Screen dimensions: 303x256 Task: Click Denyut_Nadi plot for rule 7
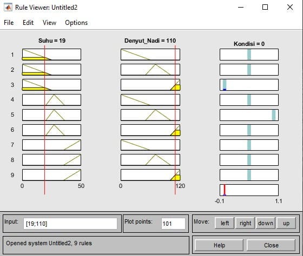click(x=150, y=145)
